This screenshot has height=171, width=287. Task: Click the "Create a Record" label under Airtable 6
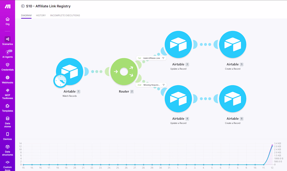(233, 123)
